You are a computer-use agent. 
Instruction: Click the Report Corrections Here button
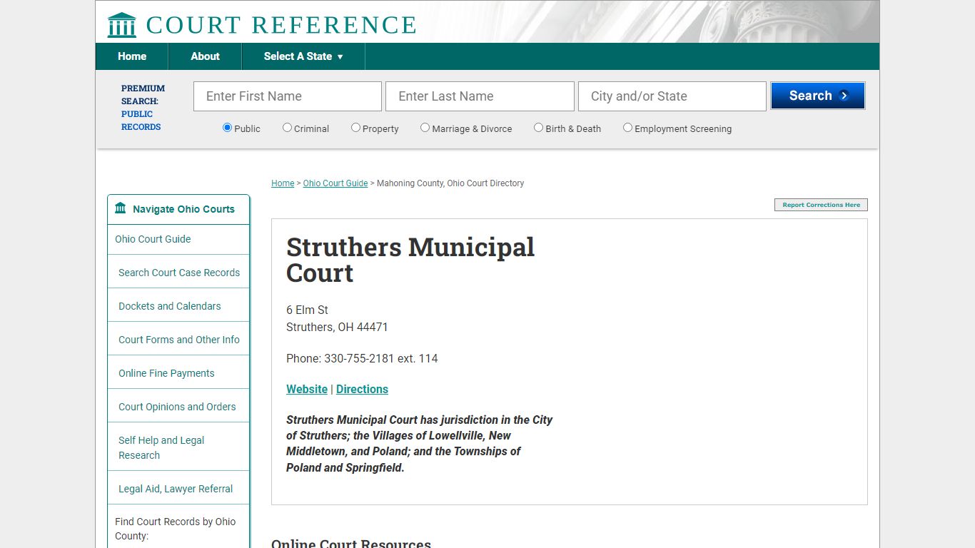821,205
